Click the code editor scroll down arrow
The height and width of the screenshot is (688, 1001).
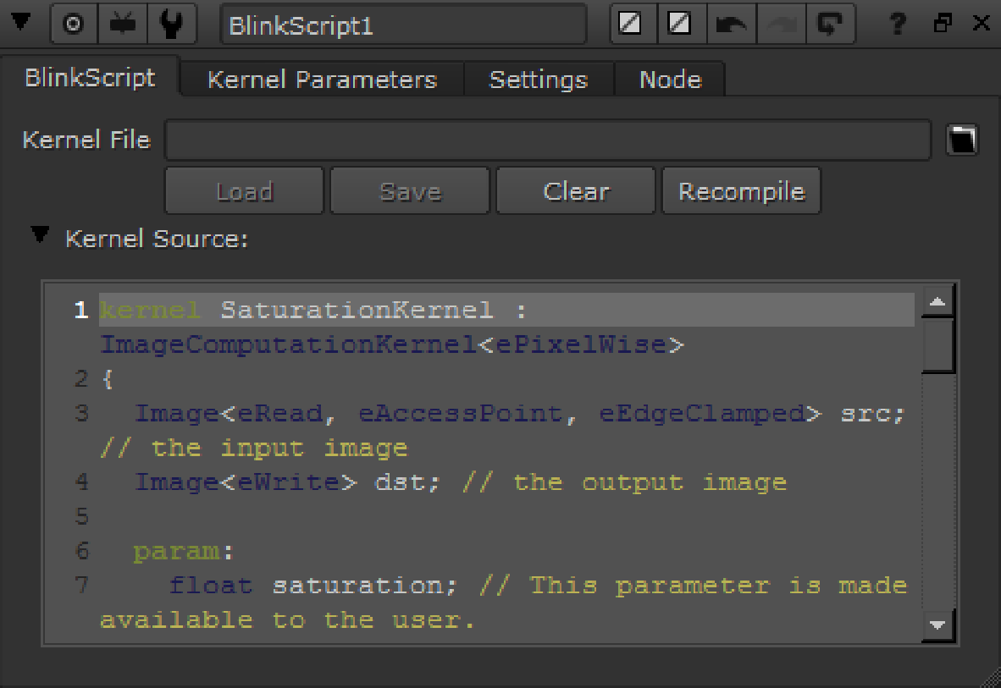coord(937,625)
